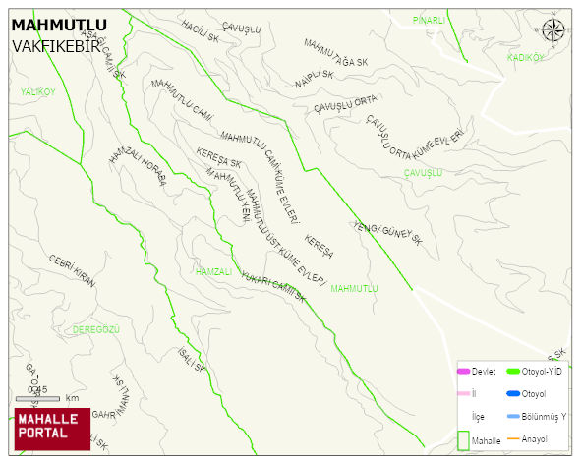Screen dimensions: 581x464
Task: Click the YENGİ GÜNEY SK label
Action: 387,233
